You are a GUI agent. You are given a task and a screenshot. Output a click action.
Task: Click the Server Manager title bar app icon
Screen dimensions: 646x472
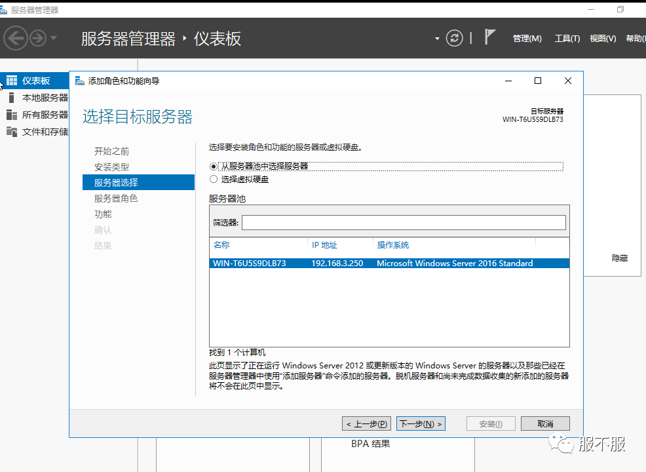(x=3, y=10)
